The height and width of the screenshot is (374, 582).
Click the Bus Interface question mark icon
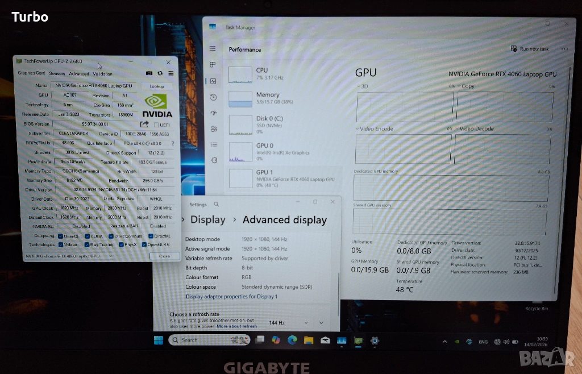pyautogui.click(x=174, y=143)
